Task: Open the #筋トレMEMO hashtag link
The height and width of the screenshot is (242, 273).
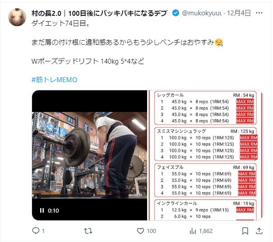Action: (54, 80)
